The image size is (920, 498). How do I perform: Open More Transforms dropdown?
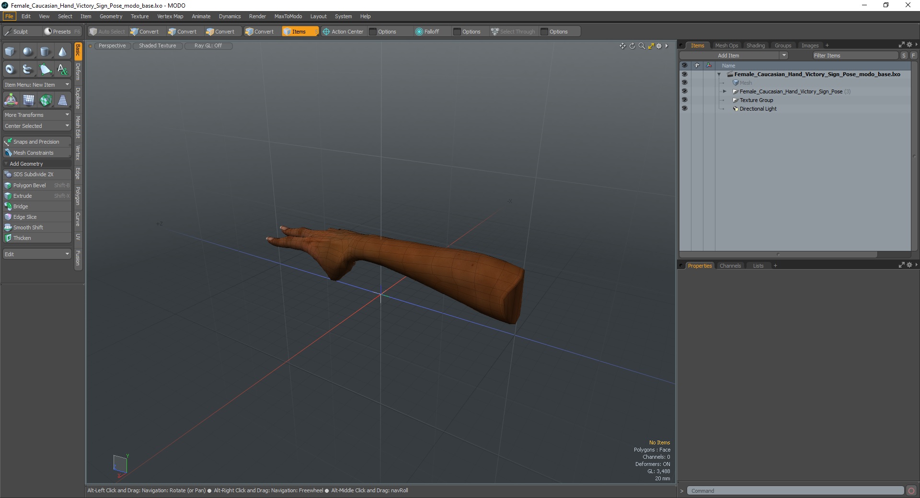[37, 115]
